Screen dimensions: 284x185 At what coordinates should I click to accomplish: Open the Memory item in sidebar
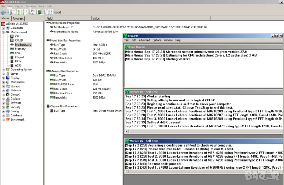(x=20, y=49)
